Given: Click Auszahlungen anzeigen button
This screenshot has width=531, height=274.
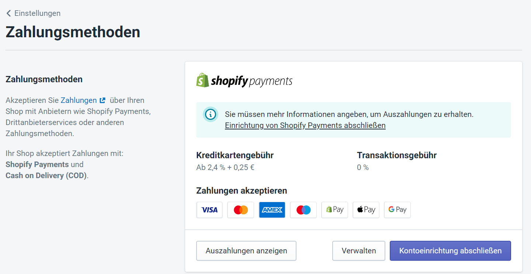Looking at the screenshot, I should point(246,251).
